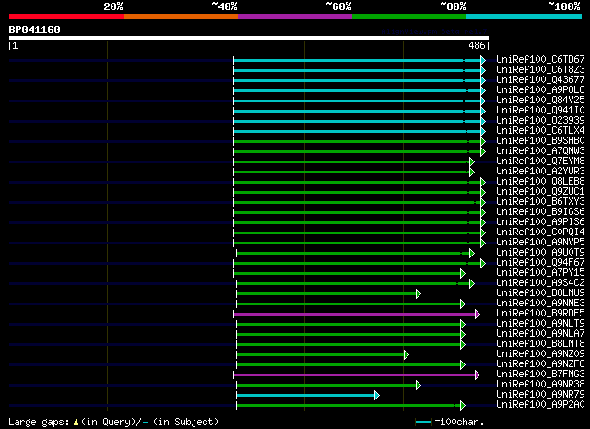590x429 pixels.
Task: Open the UniRef100_C6TD67 hit label
Action: click(x=540, y=59)
